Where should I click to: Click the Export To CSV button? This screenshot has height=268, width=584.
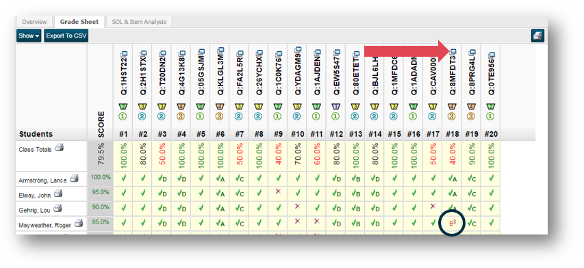click(66, 36)
